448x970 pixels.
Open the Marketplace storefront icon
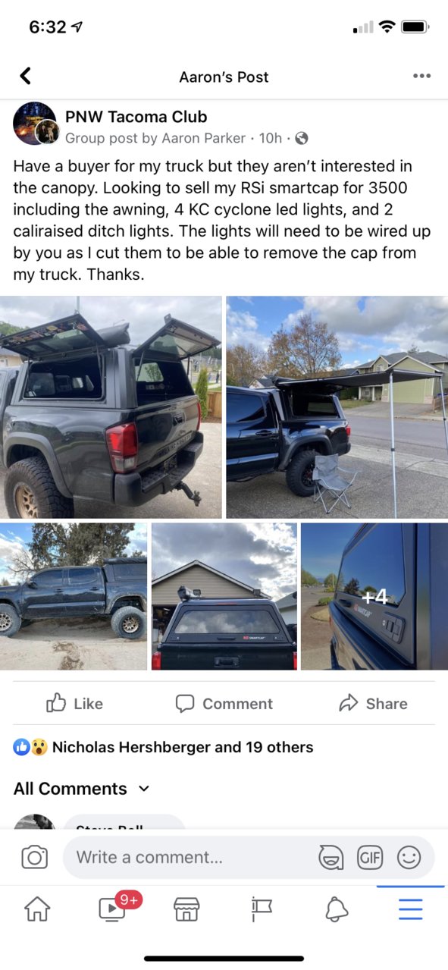tap(186, 909)
